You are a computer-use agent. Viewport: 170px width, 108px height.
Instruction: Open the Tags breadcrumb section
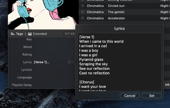(x=19, y=34)
